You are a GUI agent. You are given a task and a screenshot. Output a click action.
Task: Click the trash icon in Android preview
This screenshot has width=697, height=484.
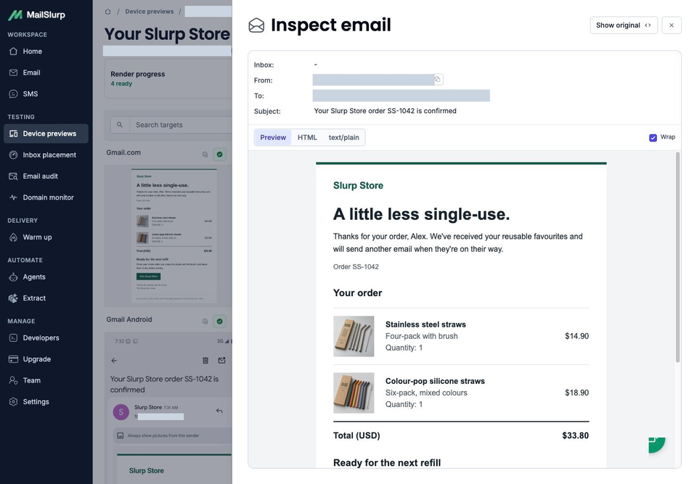coord(205,361)
